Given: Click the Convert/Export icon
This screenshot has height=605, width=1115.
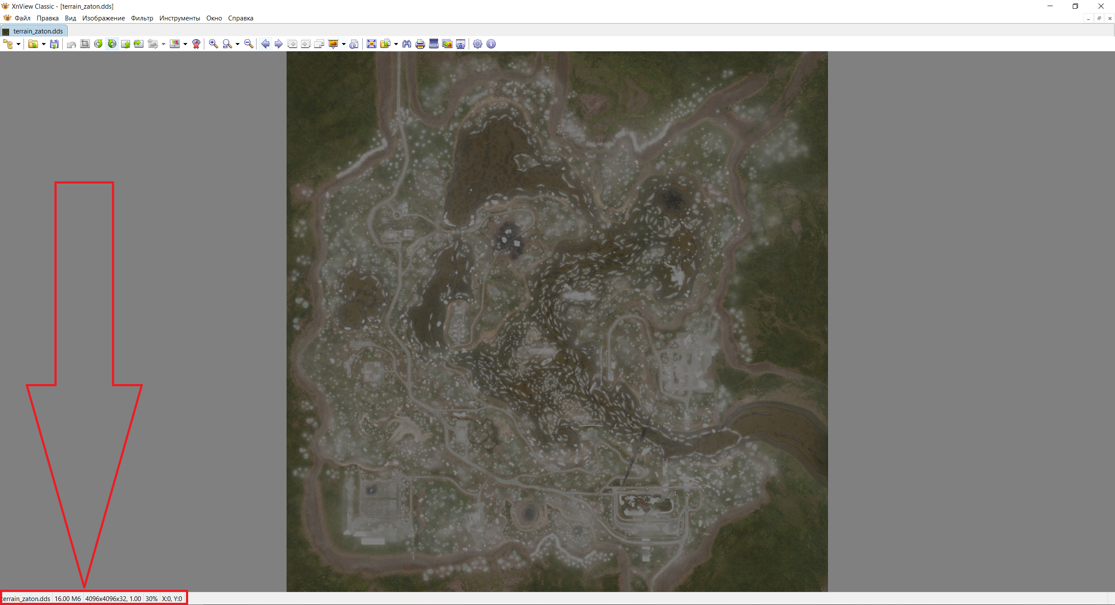Looking at the screenshot, I should (385, 44).
